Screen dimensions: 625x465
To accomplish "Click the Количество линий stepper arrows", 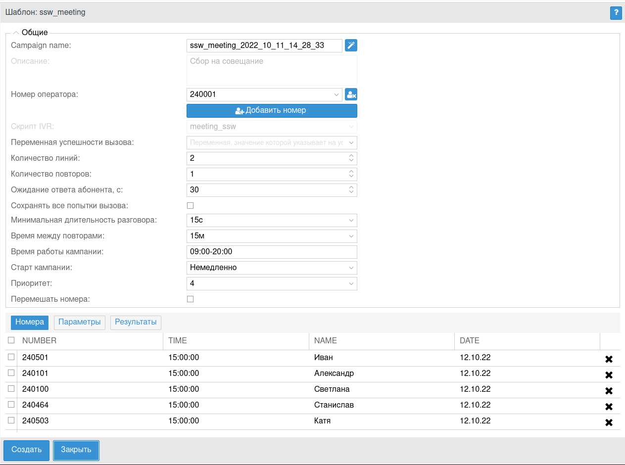I will click(x=351, y=158).
